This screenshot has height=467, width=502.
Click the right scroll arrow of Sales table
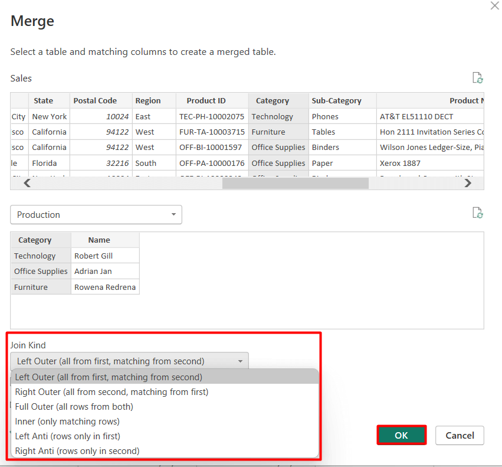(468, 183)
